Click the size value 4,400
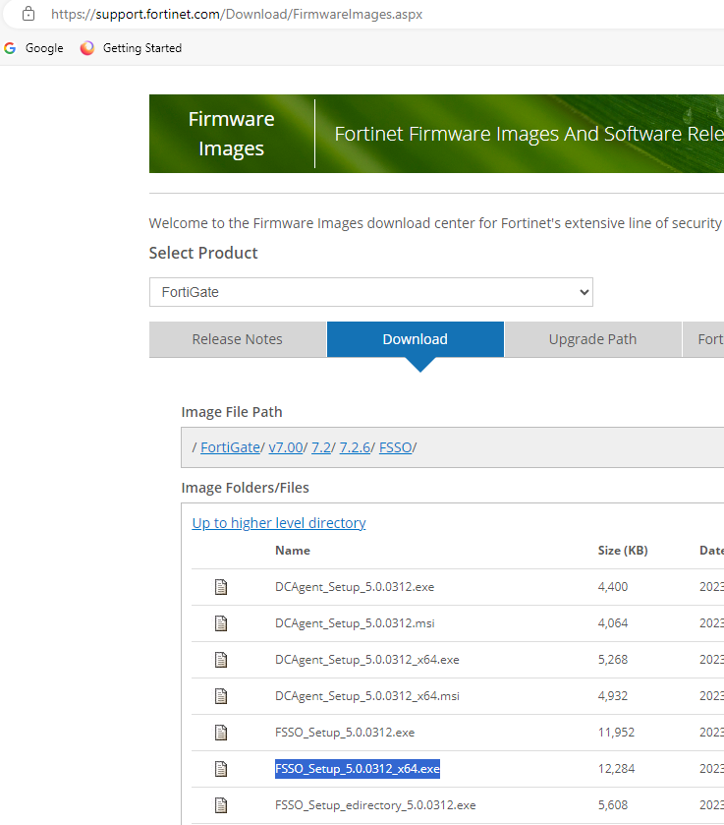This screenshot has width=724, height=825. pyautogui.click(x=613, y=587)
